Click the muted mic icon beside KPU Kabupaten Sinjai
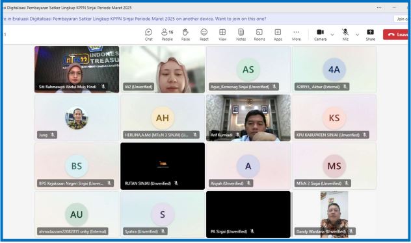This screenshot has width=411, height=243. (x=365, y=135)
